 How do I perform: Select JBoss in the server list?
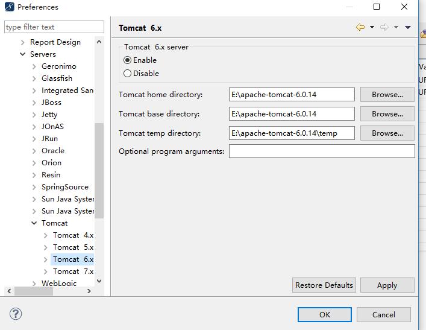click(x=51, y=103)
